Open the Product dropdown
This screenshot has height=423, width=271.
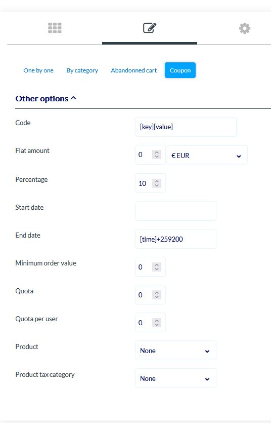click(176, 351)
